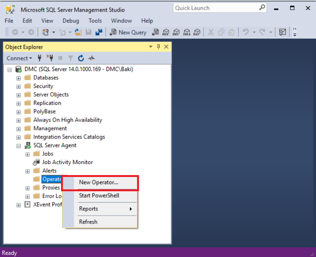Click the XMLA Query toolbar icon
Image resolution: width=316 pixels, height=257 pixels.
pyautogui.click(x=186, y=32)
